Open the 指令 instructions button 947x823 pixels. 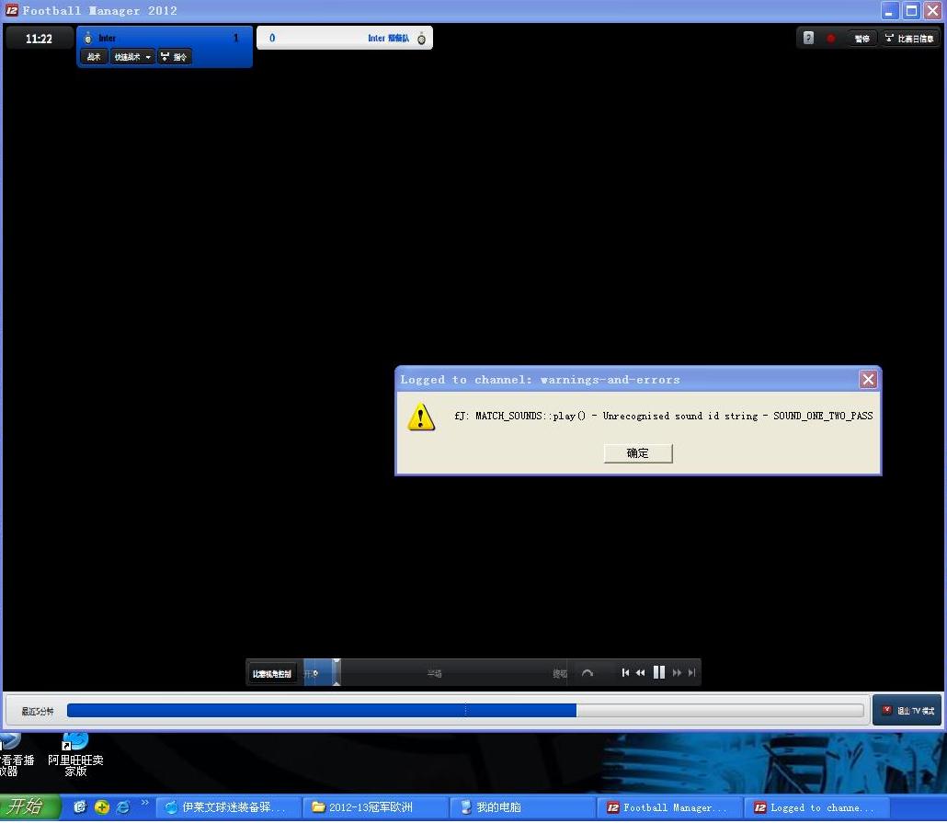click(175, 57)
